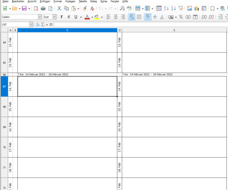The width and height of the screenshot is (228, 190).
Task: Apply the Date format calendar icon
Action: (x=195, y=17)
